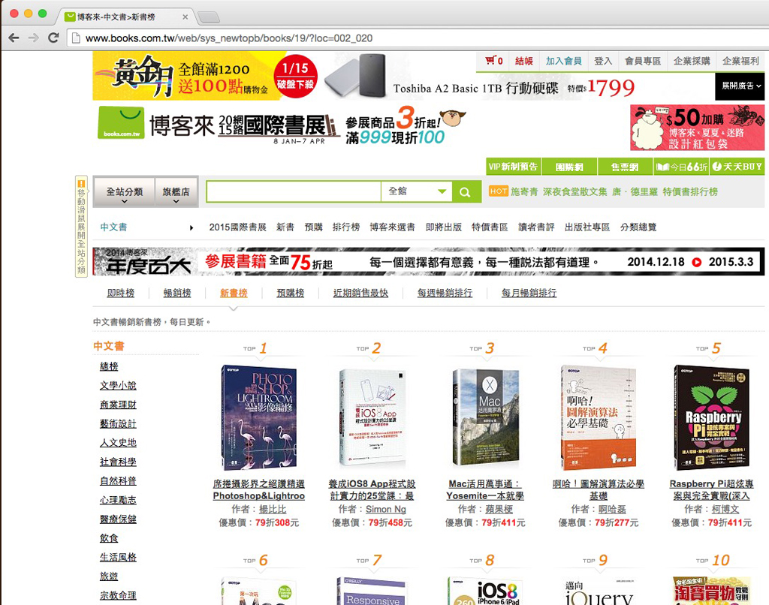The height and width of the screenshot is (605, 769).
Task: Open 企業採購 link
Action: 692,61
